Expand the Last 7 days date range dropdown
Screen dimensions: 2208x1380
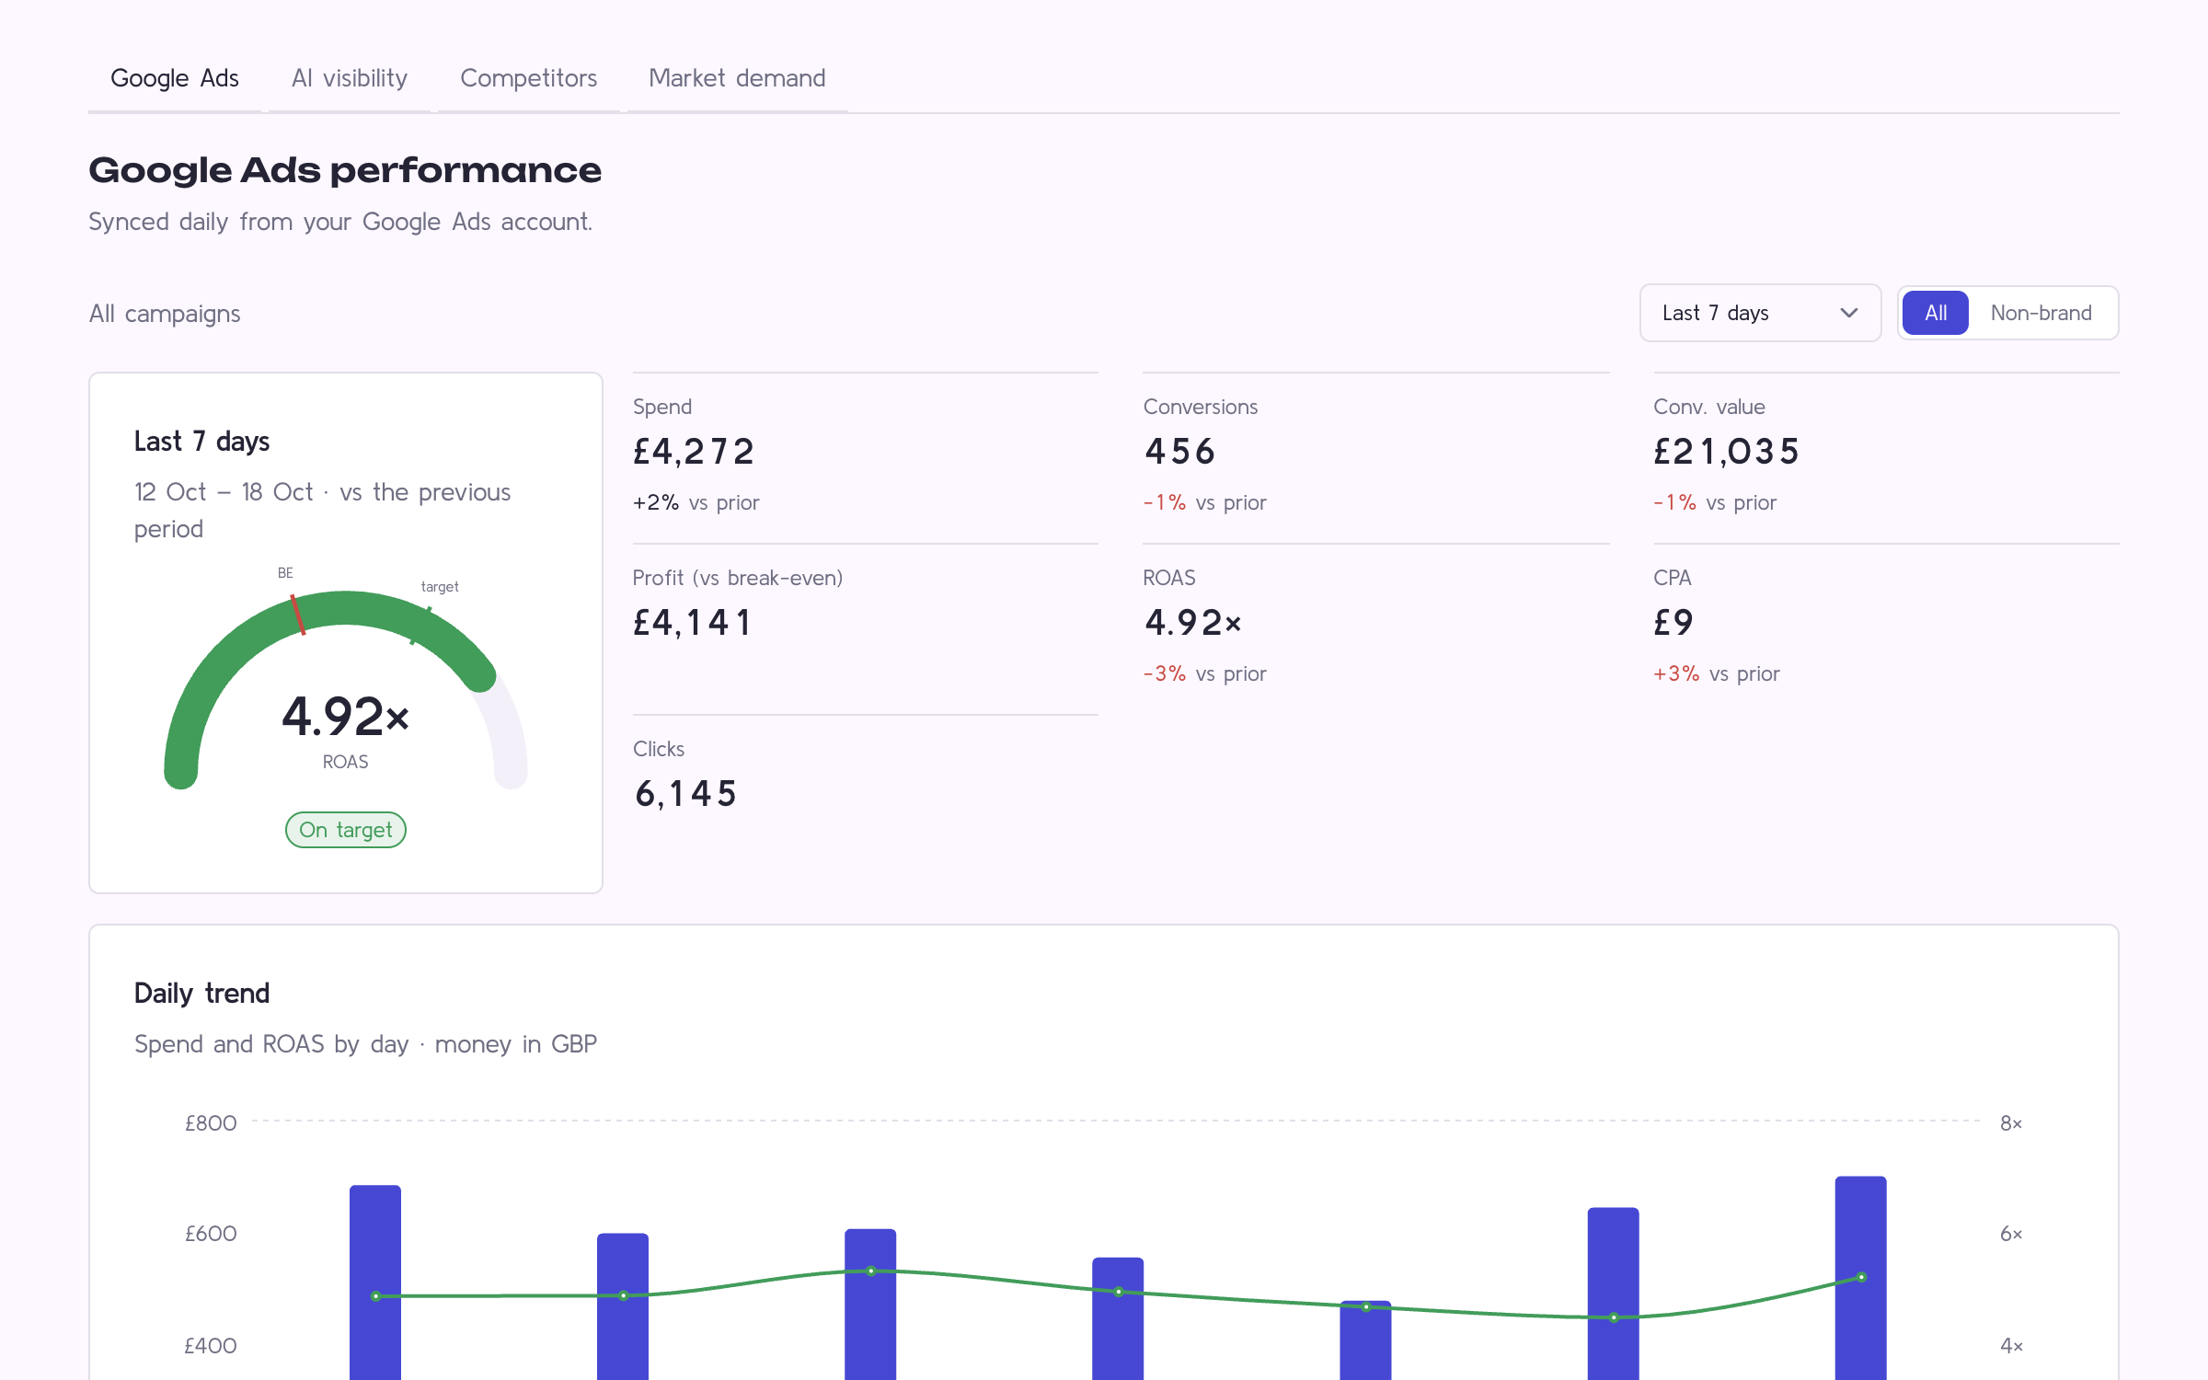tap(1760, 313)
